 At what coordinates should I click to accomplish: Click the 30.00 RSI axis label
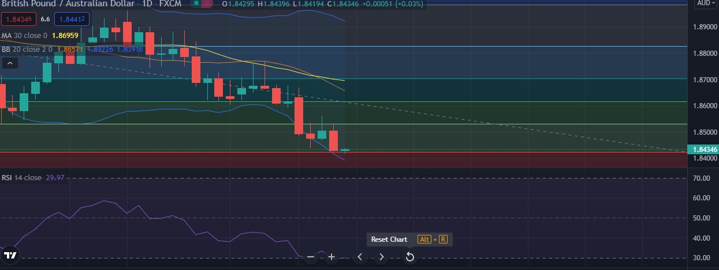[702, 258]
